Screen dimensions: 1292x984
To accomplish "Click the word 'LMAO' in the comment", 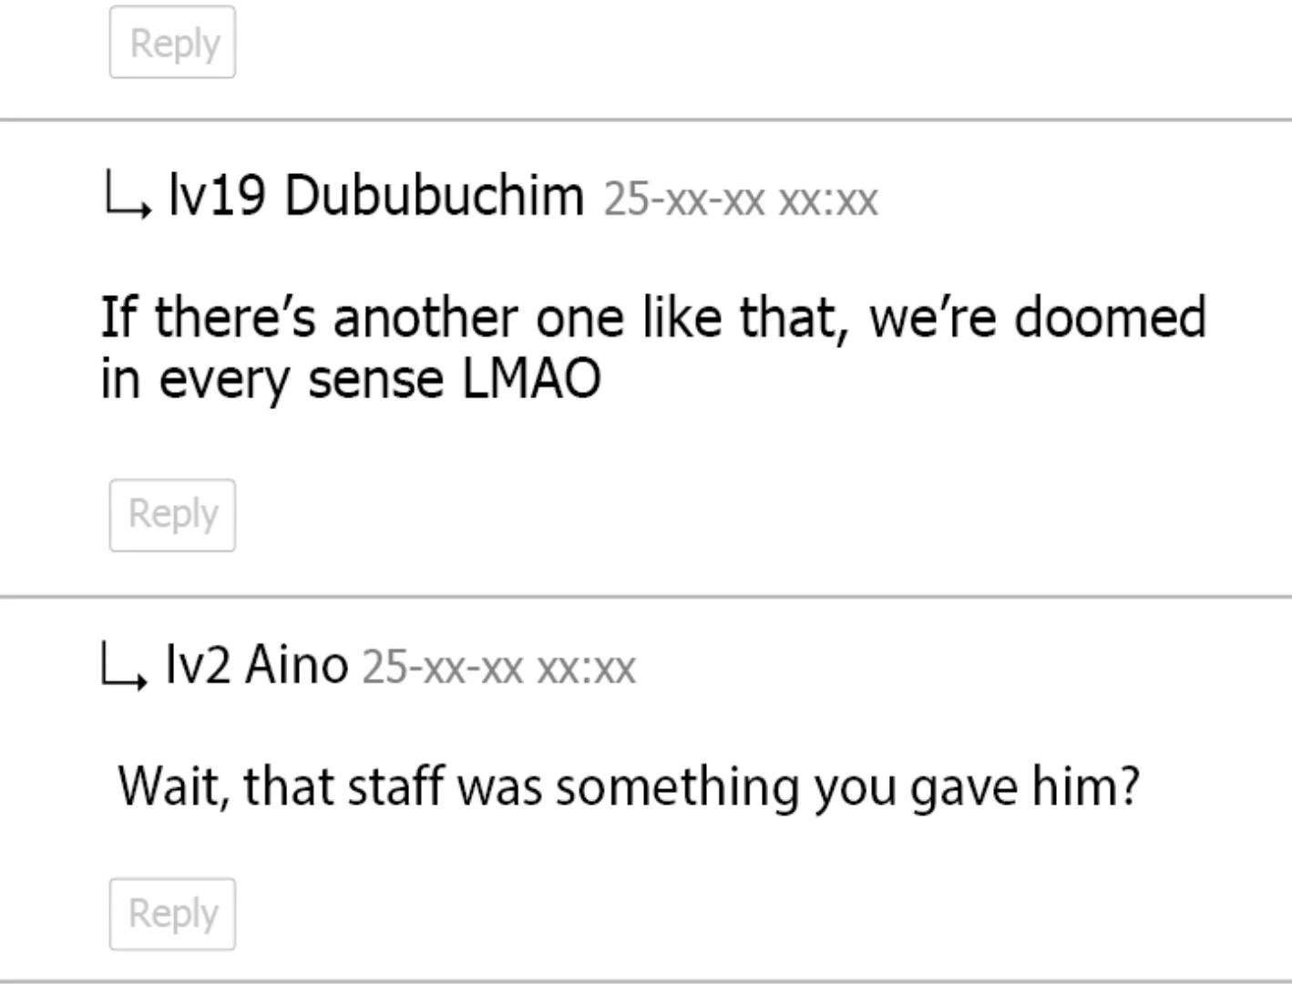I will (532, 378).
